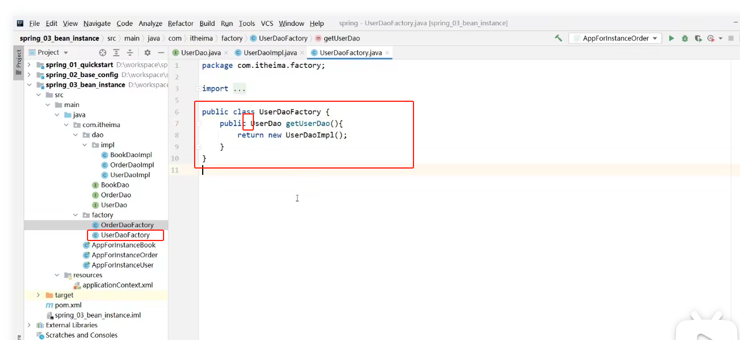Screen dimensions: 740x340
Task: Collapse the src folder
Action: coord(39,95)
